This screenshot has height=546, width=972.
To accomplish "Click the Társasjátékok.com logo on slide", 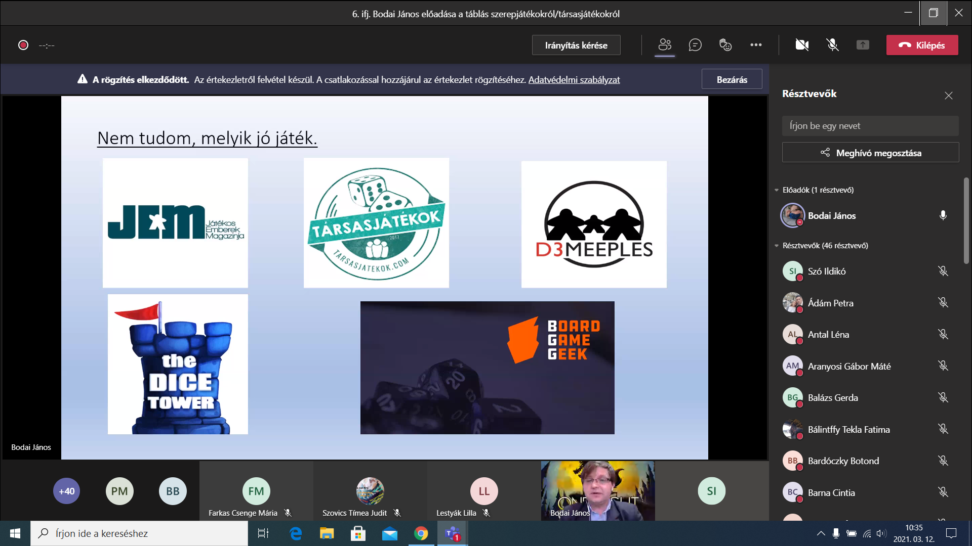I will [376, 223].
